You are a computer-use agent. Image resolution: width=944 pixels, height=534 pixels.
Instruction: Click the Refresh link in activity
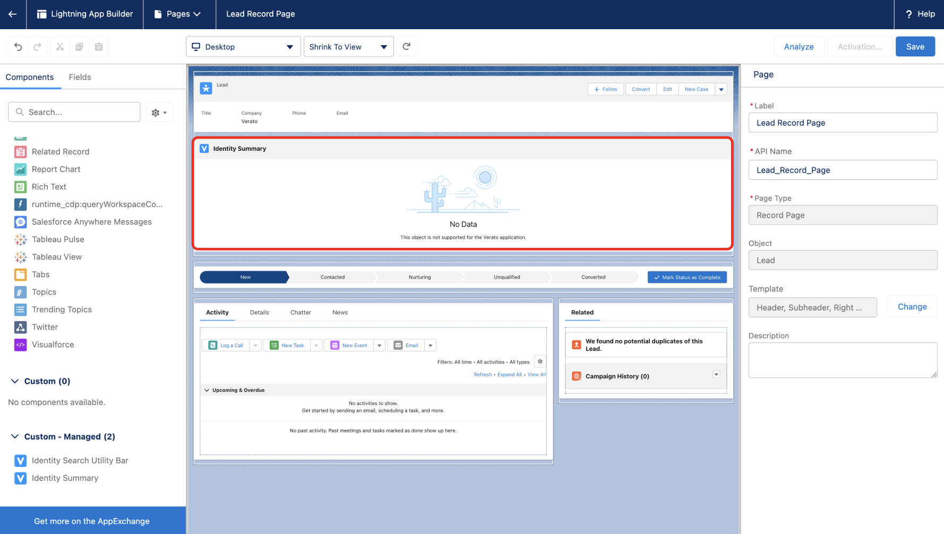(483, 375)
